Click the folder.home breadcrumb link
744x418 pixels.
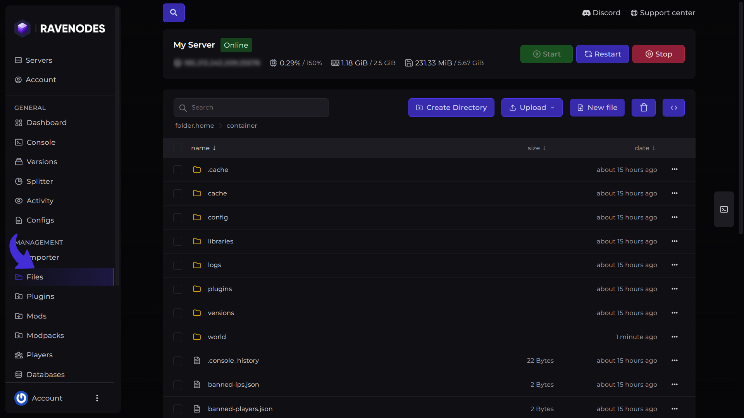point(195,126)
